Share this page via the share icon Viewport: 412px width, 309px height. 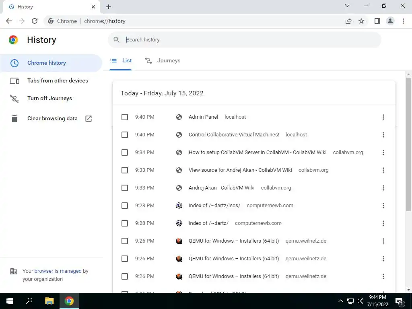[x=348, y=21]
